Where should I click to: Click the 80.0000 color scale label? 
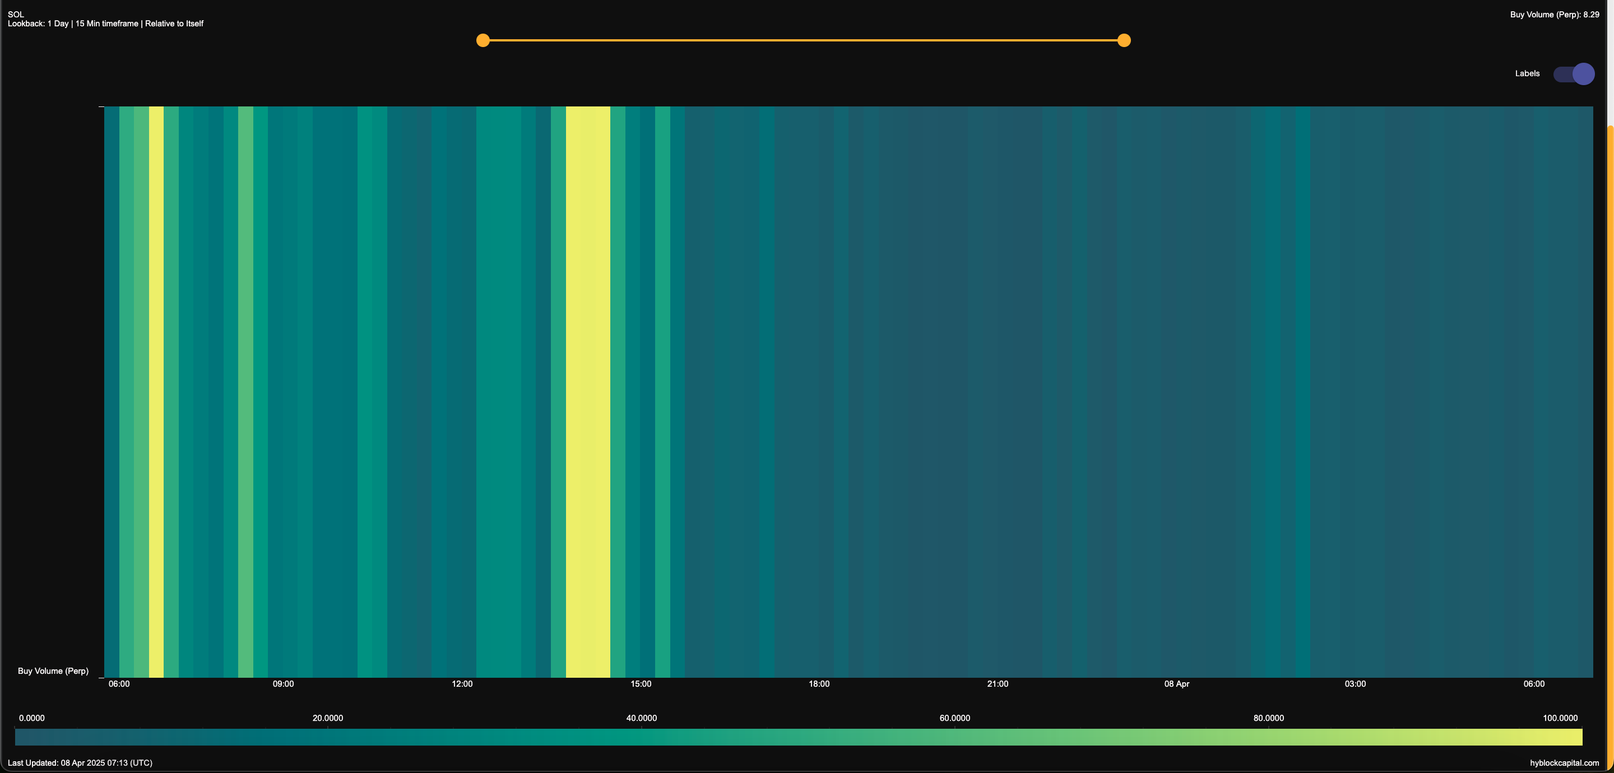pyautogui.click(x=1269, y=718)
